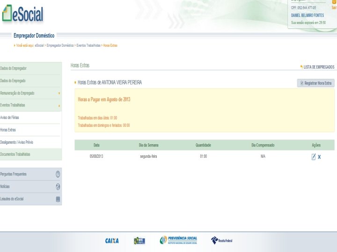Click the Horas Extras breadcrumb text

[110, 45]
